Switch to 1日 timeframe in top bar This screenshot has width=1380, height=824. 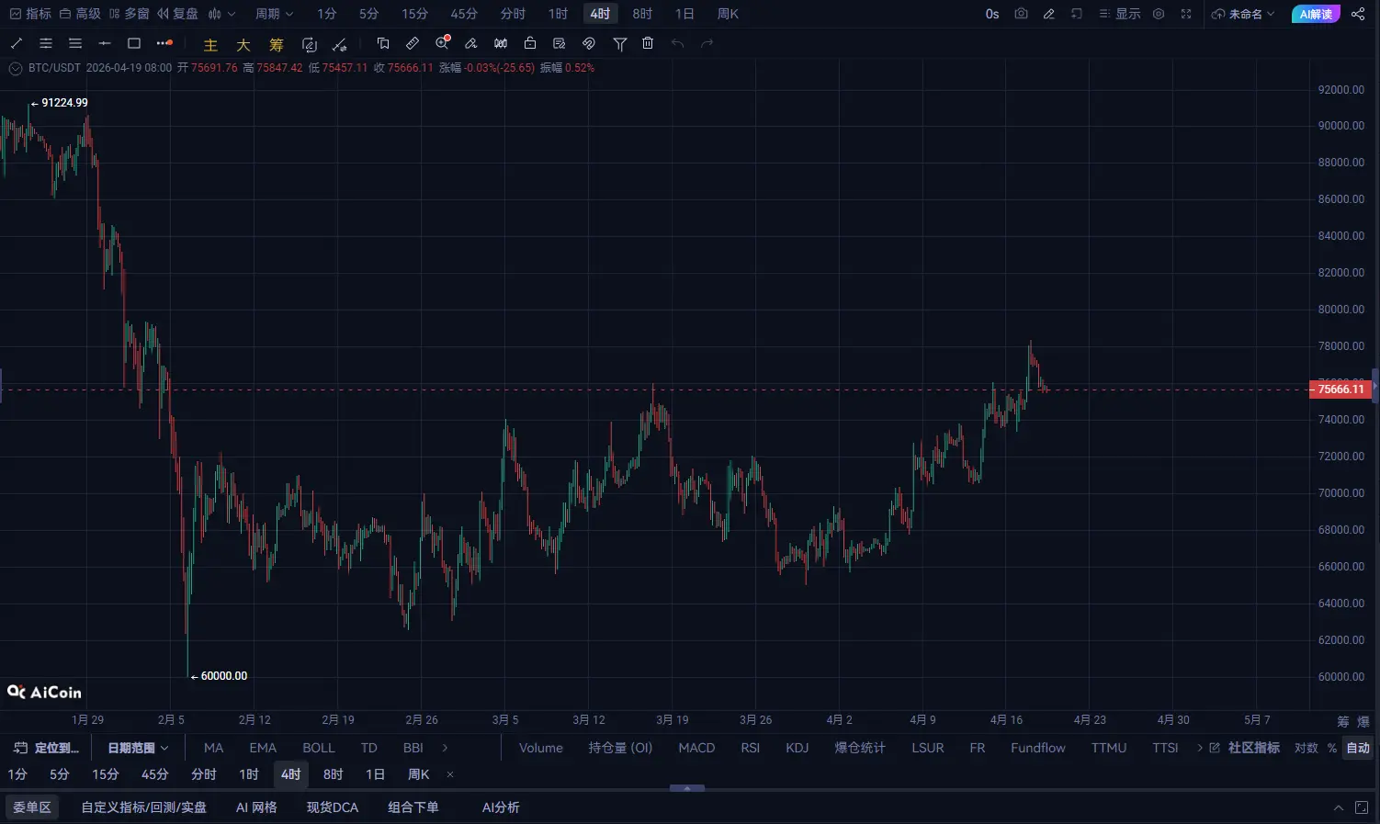click(x=684, y=14)
